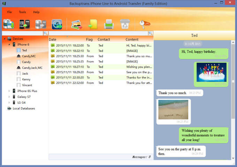Select the Jack contact
The height and width of the screenshot is (167, 237).
[x=25, y=74]
